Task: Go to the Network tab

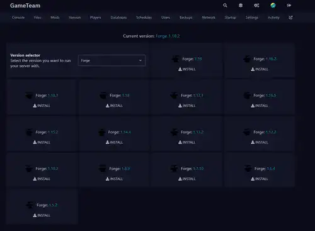Action: pos(209,18)
